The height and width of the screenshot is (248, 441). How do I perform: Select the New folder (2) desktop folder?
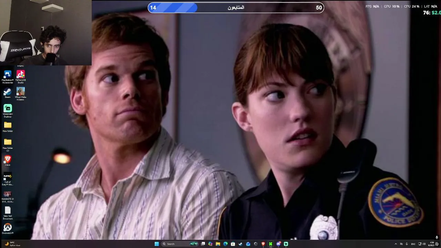pos(8,145)
